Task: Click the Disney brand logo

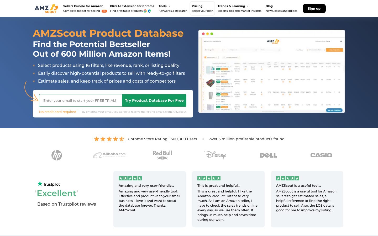Action: 215,155
